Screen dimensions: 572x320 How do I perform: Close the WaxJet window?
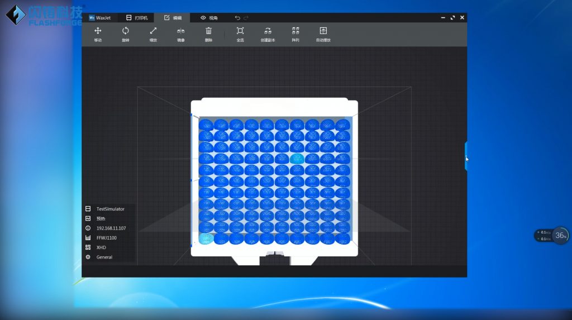coord(462,17)
